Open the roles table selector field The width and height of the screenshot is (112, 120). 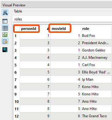click(x=62, y=19)
